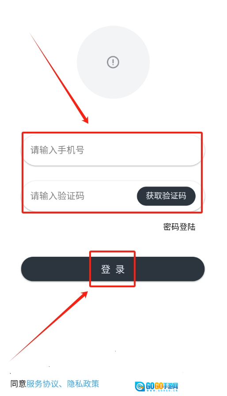Click the 手游网 watermark text
This screenshot has height=396, width=227.
tap(170, 386)
